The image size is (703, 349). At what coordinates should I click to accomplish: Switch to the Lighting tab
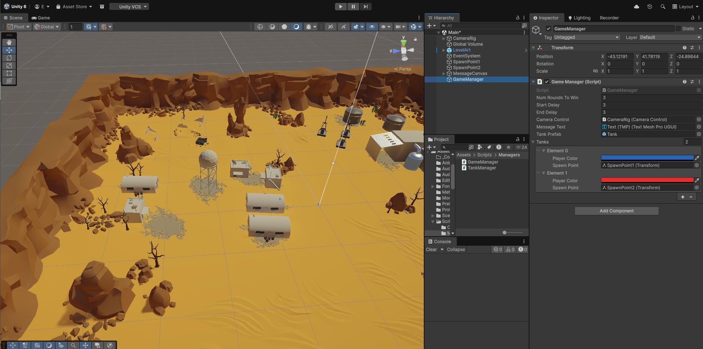pos(579,18)
